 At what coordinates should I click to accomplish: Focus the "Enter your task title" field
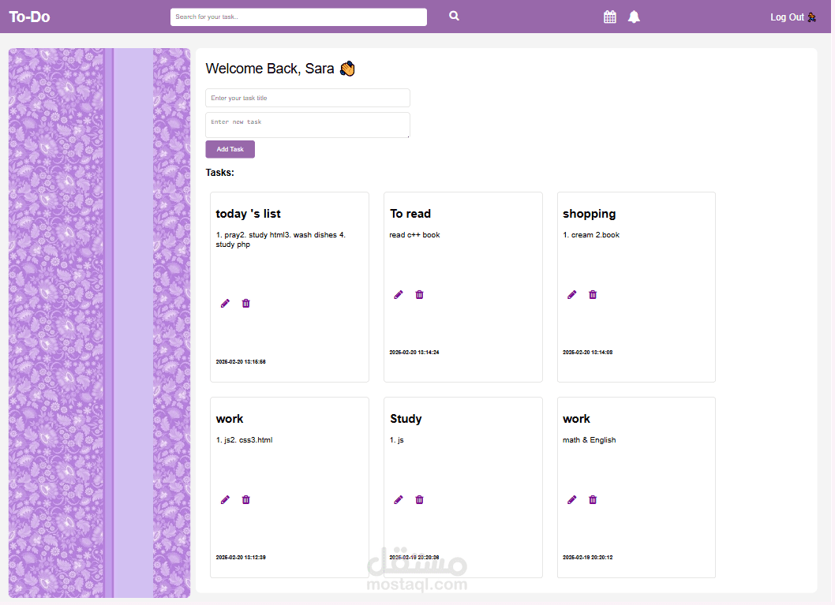click(308, 98)
